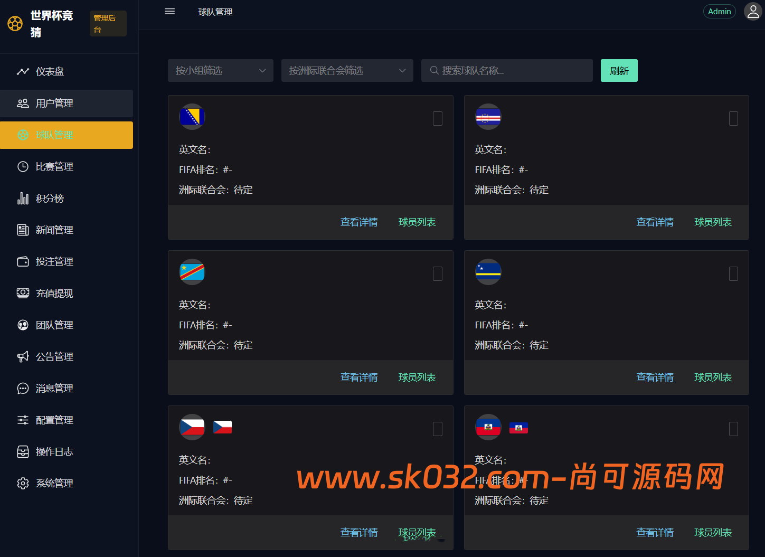765x557 pixels.
Task: Click the match management clock icon
Action: (23, 166)
